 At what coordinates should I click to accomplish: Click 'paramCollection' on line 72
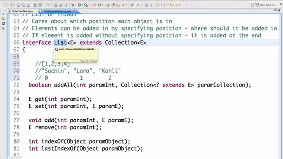221,85
